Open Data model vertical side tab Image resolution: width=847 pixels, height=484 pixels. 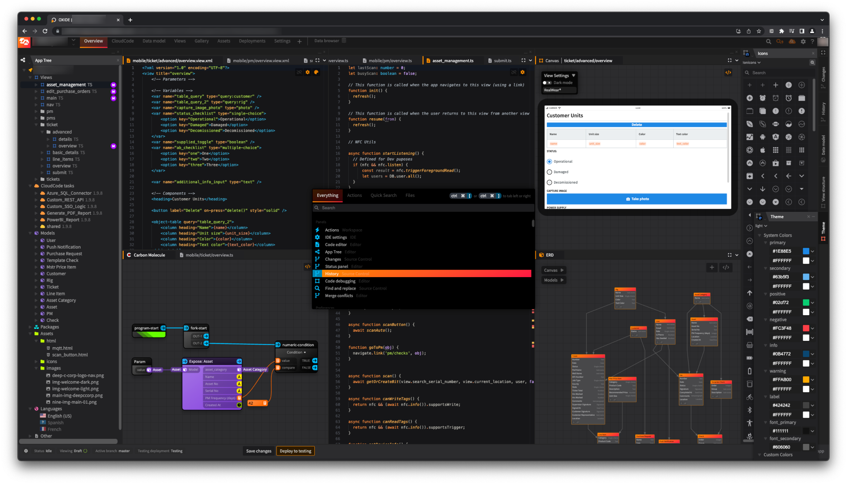[x=823, y=146]
